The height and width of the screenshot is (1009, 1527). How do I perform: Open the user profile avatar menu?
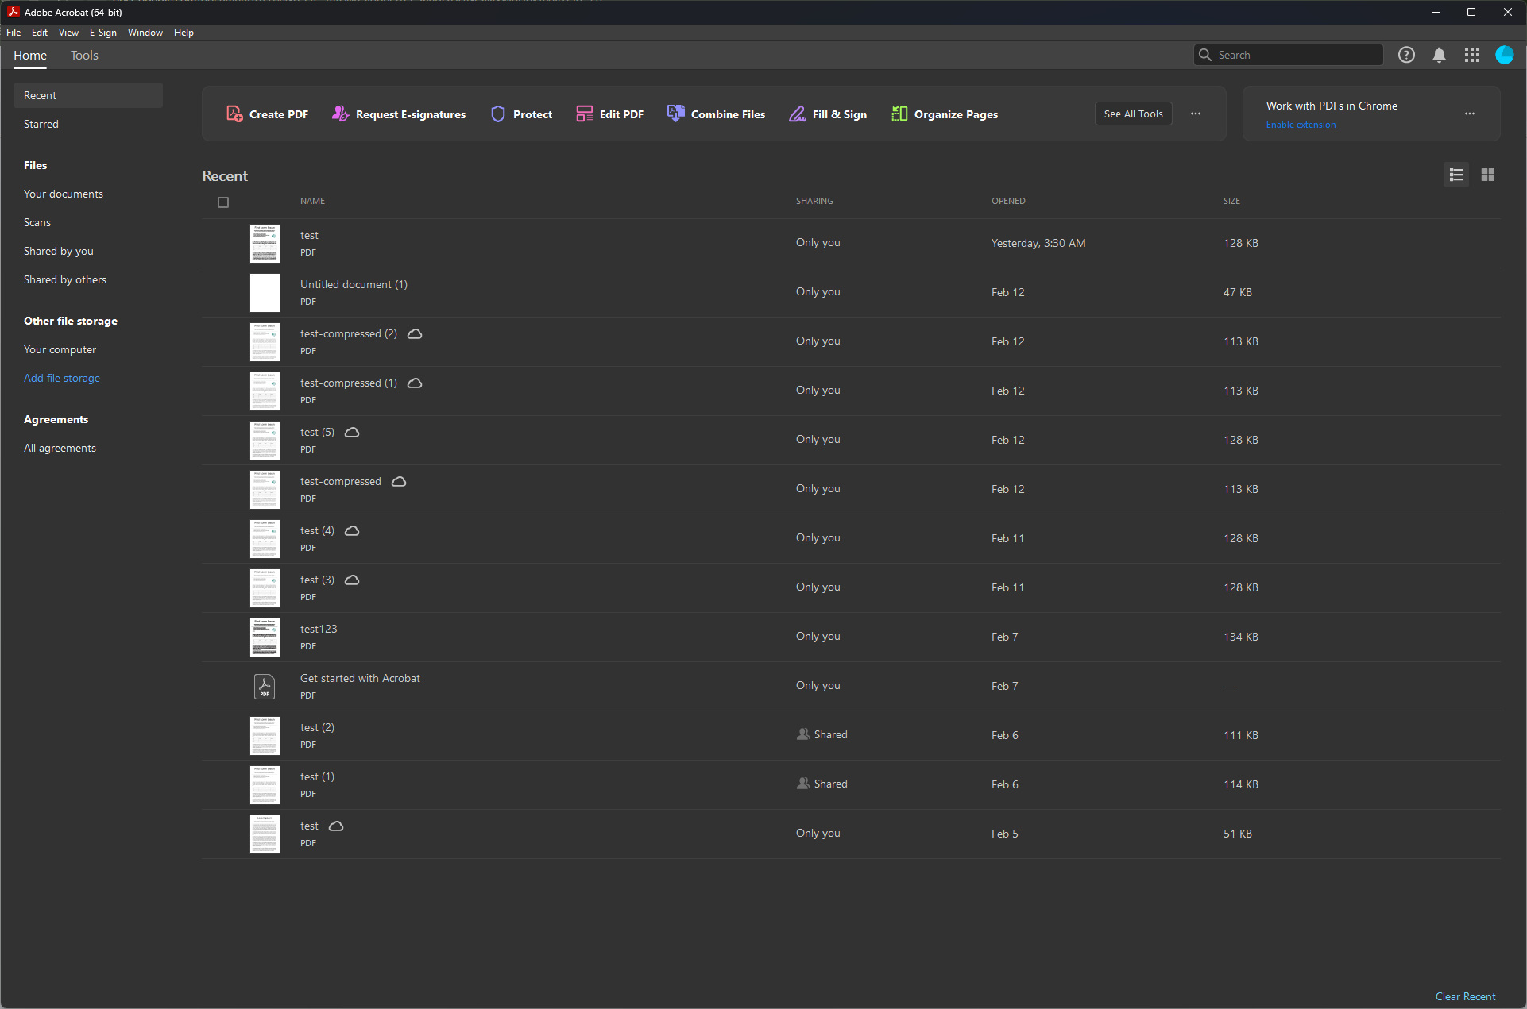click(1504, 55)
